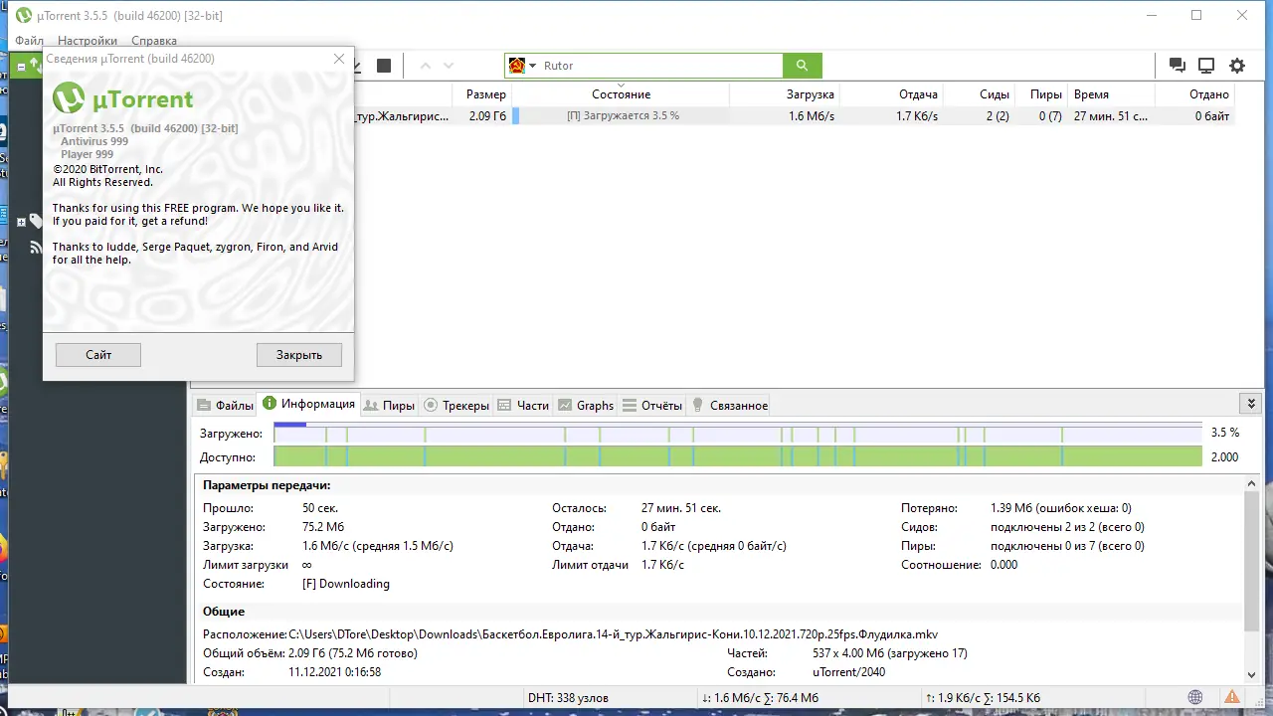Screen dimensions: 1273x716
Task: Open the µTorrent settings gear icon
Action: 1236,65
